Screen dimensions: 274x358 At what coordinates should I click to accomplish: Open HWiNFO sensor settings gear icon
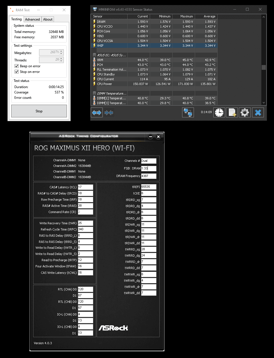(245, 113)
